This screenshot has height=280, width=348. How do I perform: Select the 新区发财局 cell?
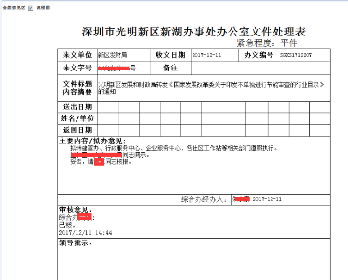[123, 55]
